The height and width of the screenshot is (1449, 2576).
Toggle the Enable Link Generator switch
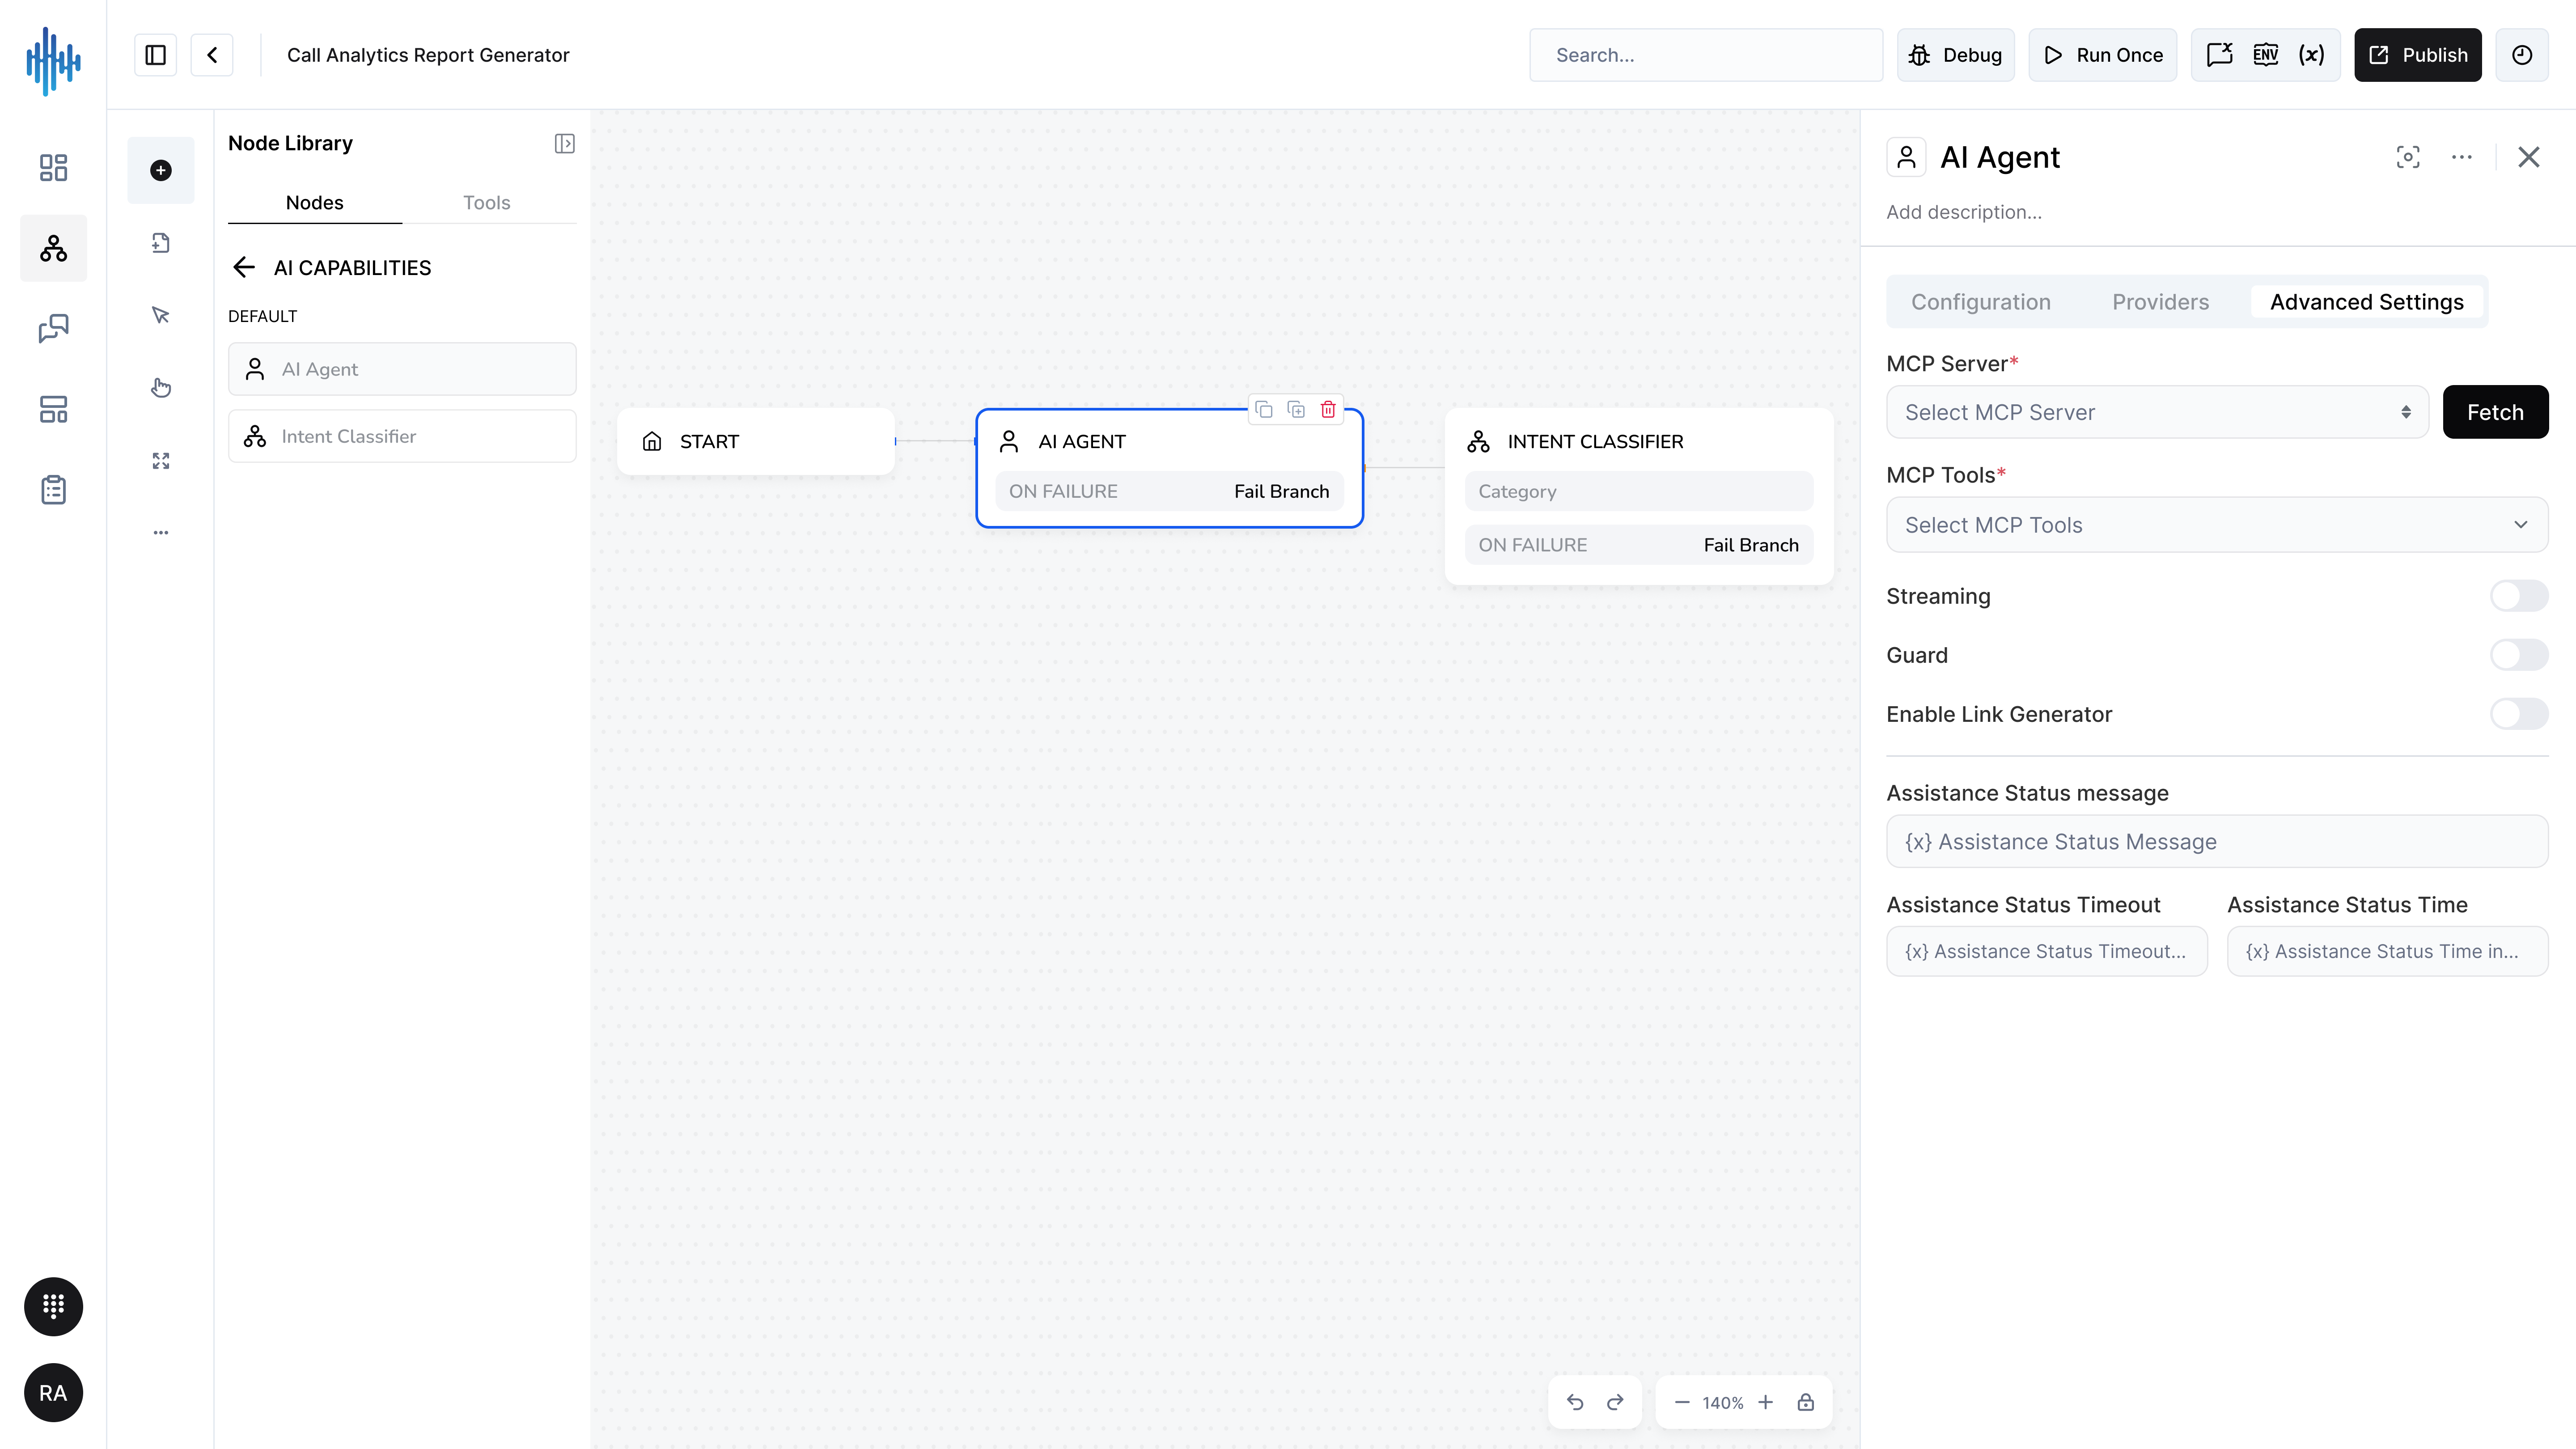(2519, 714)
